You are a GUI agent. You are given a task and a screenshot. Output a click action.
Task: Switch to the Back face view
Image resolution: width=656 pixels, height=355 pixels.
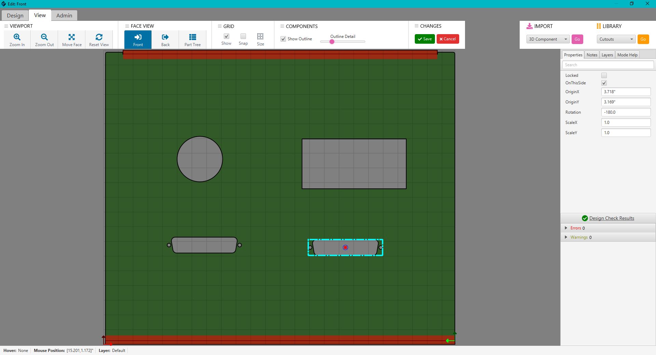pos(165,40)
